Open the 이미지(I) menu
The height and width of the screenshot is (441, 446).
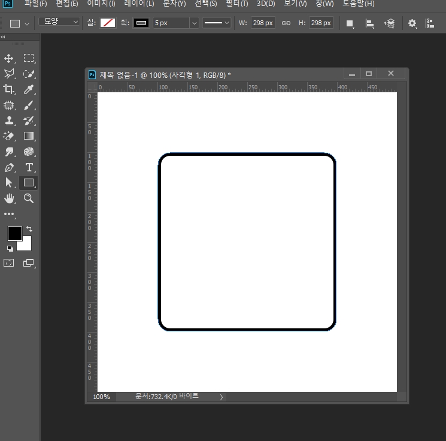point(101,4)
